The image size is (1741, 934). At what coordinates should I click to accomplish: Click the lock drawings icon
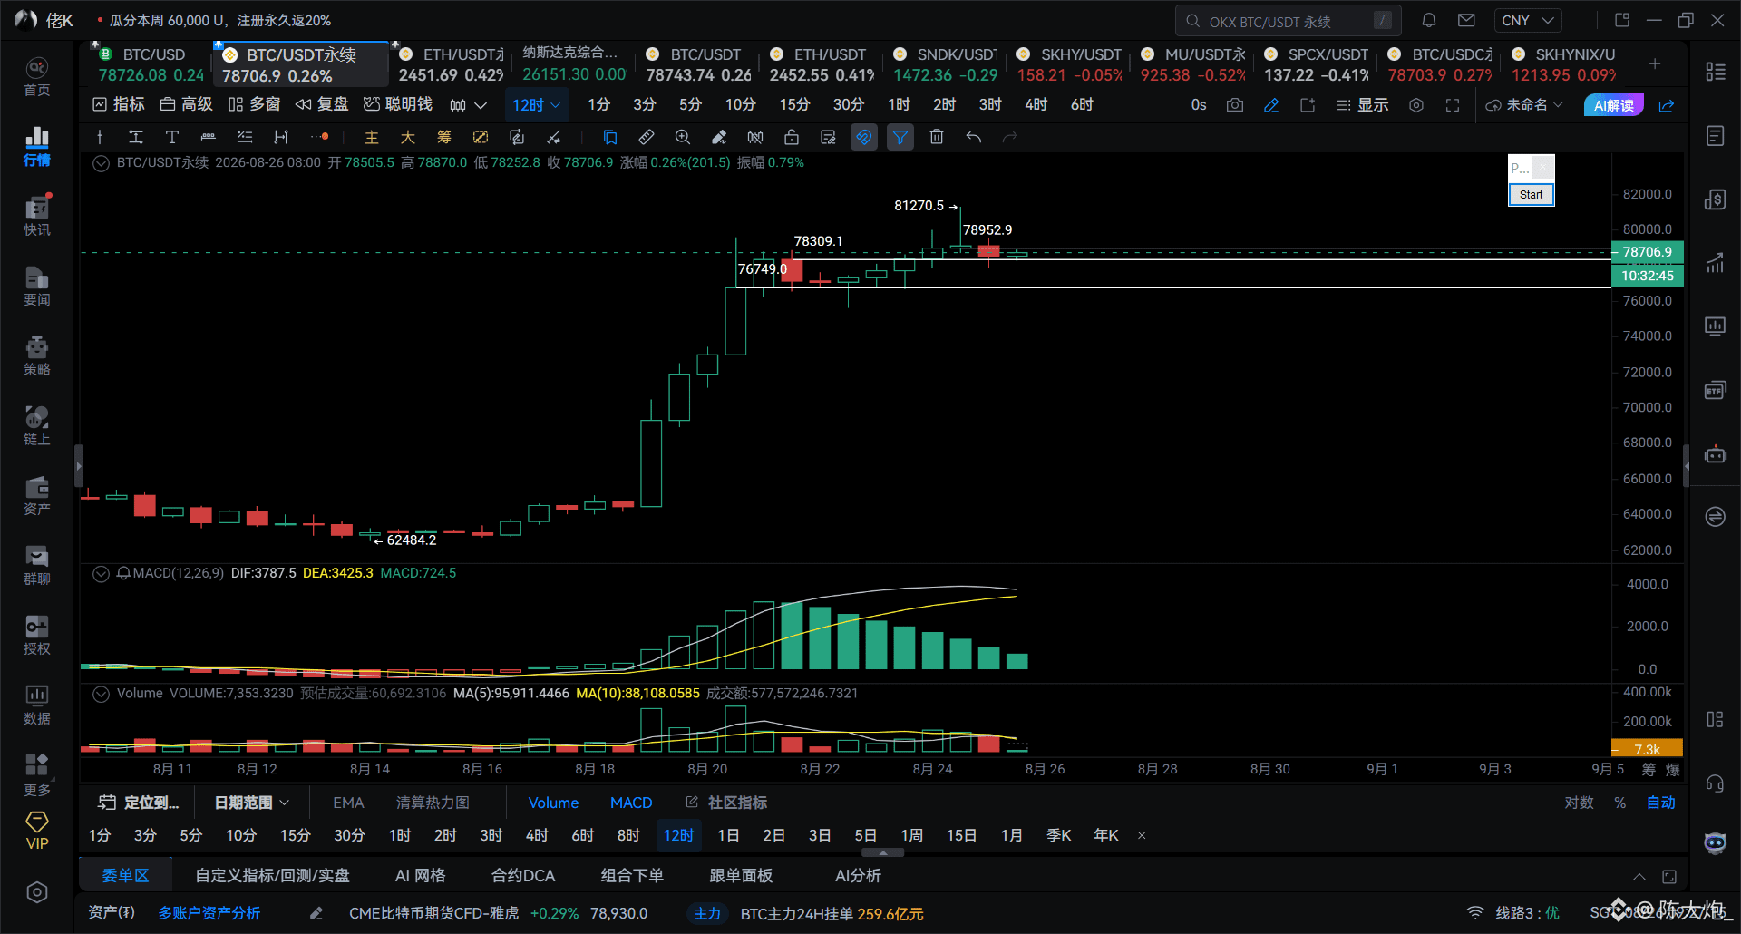(x=792, y=137)
